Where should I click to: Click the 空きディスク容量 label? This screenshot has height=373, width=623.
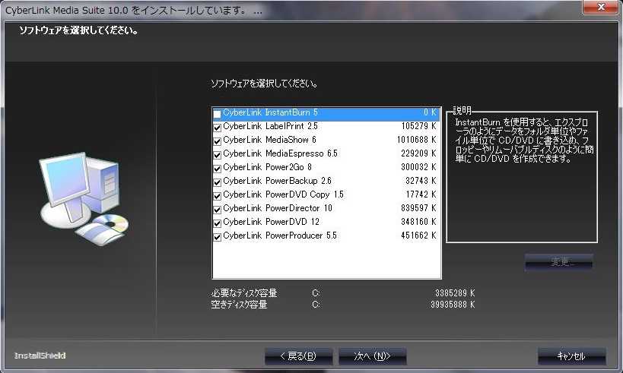(x=239, y=305)
